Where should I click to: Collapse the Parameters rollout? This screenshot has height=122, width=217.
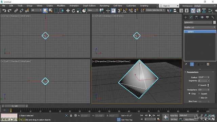193,72
